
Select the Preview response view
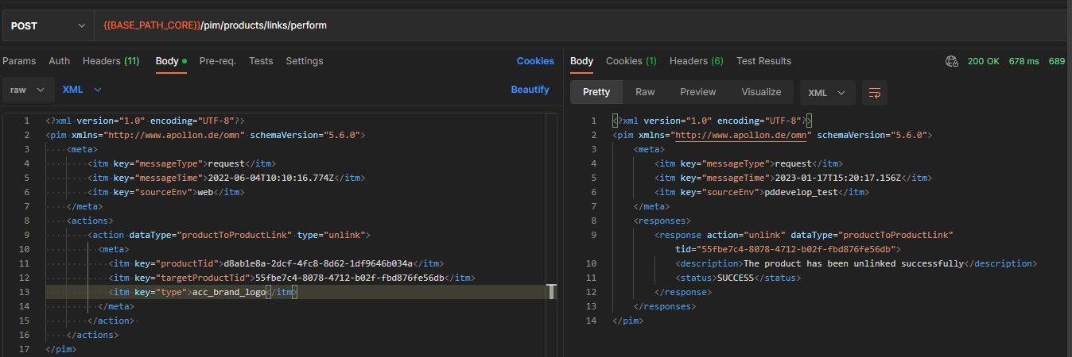click(x=697, y=92)
